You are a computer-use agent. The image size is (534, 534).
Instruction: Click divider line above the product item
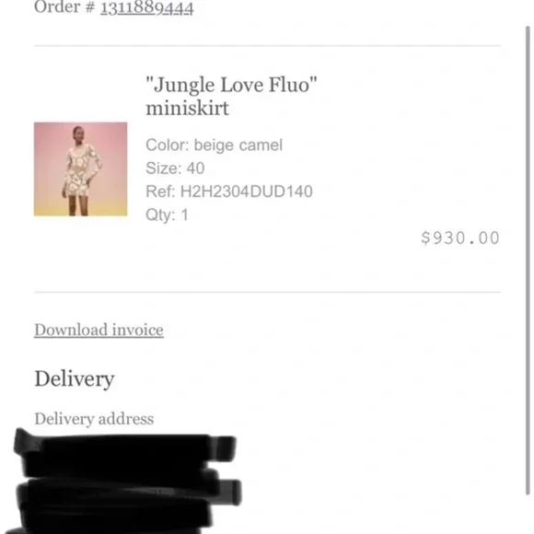(267, 45)
